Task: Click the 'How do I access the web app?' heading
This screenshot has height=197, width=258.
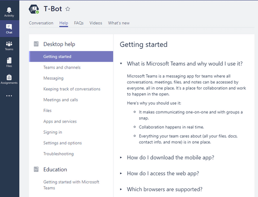Action: coord(163,173)
